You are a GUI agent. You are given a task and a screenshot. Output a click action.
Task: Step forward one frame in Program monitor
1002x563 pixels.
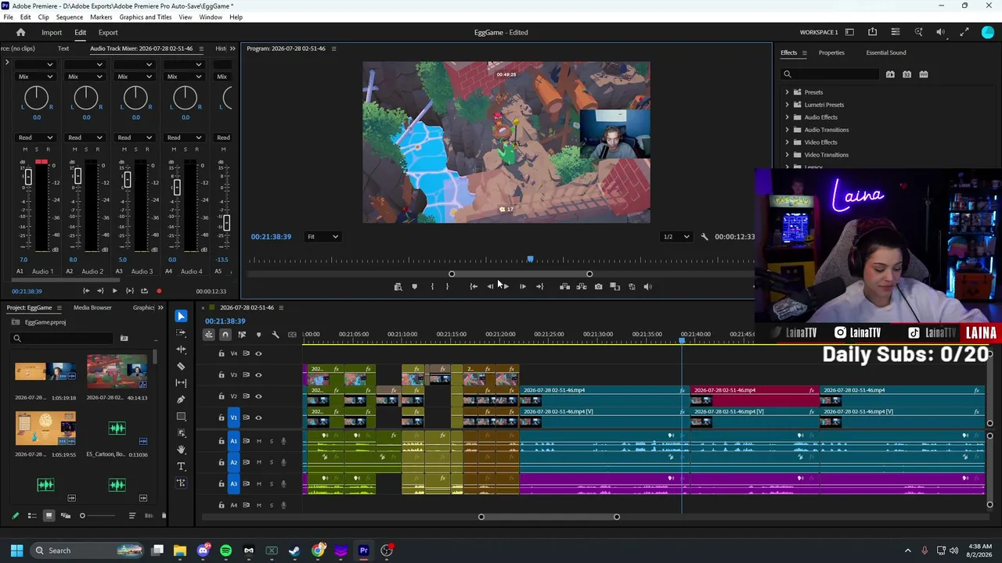pyautogui.click(x=523, y=287)
